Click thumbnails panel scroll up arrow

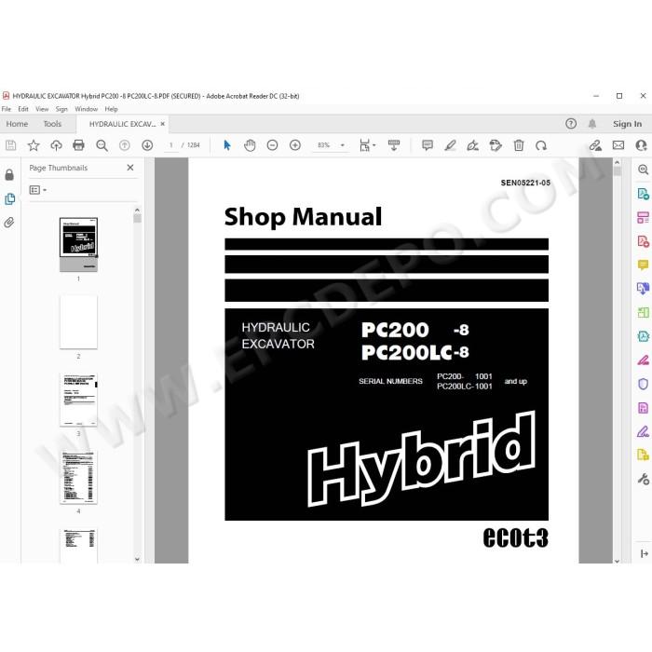137,210
